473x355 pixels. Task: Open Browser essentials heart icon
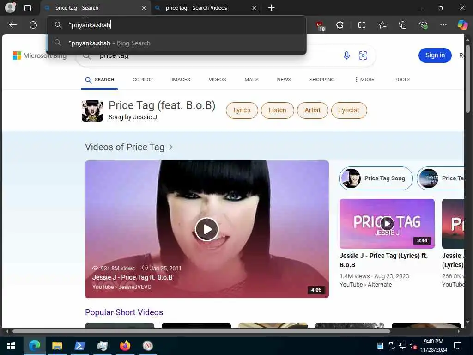click(x=423, y=25)
